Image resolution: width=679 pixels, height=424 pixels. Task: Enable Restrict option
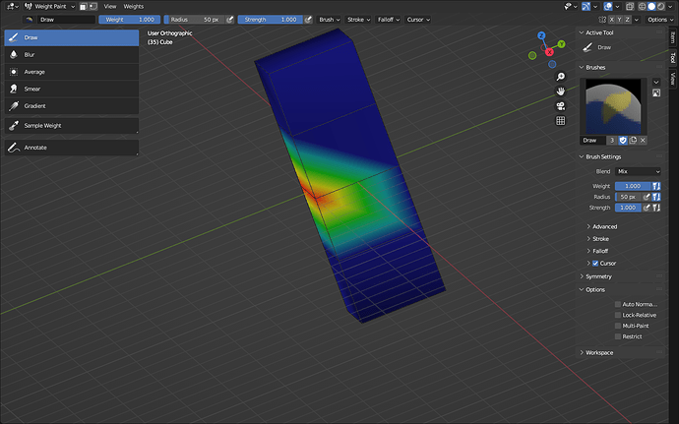click(x=618, y=336)
